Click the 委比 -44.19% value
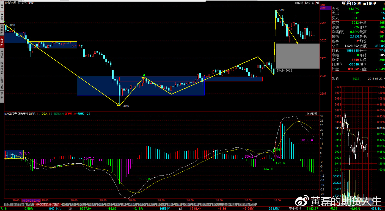 (x=353, y=9)
